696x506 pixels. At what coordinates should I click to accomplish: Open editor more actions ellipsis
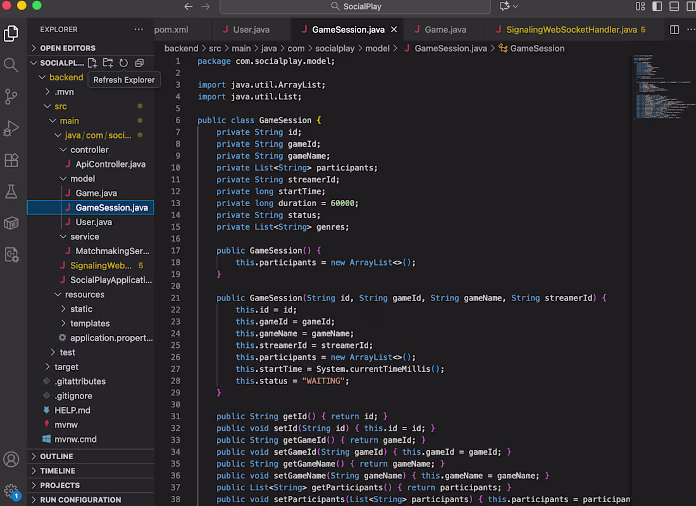(691, 29)
